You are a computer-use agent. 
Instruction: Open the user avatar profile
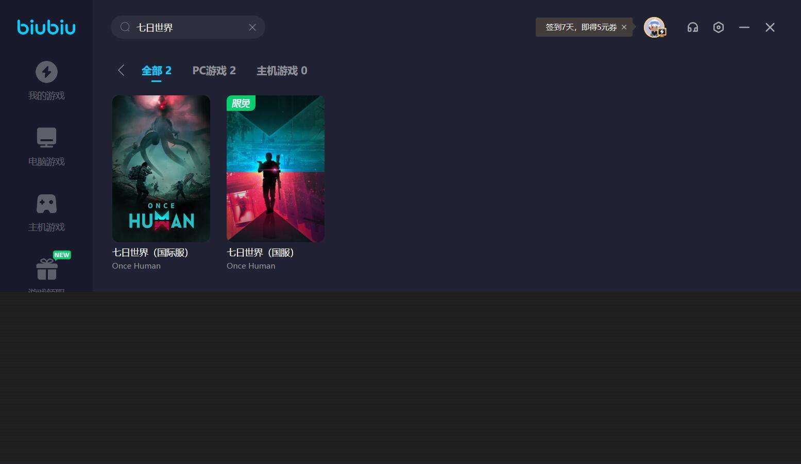point(654,27)
